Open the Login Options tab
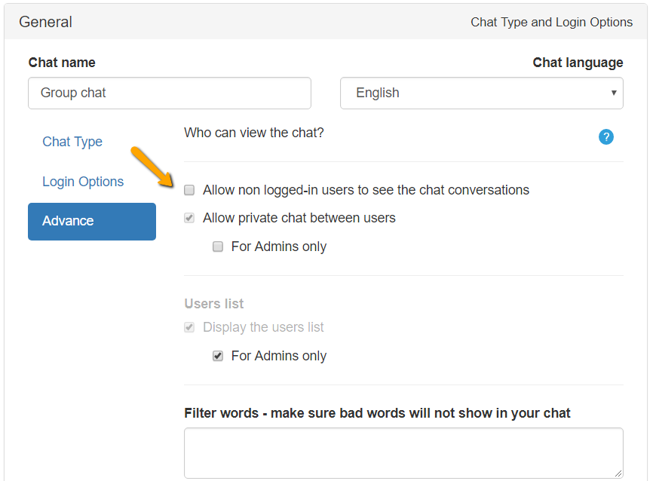 click(83, 182)
